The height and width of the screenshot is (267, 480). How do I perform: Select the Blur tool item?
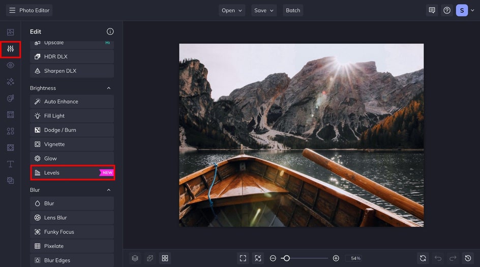tap(72, 204)
